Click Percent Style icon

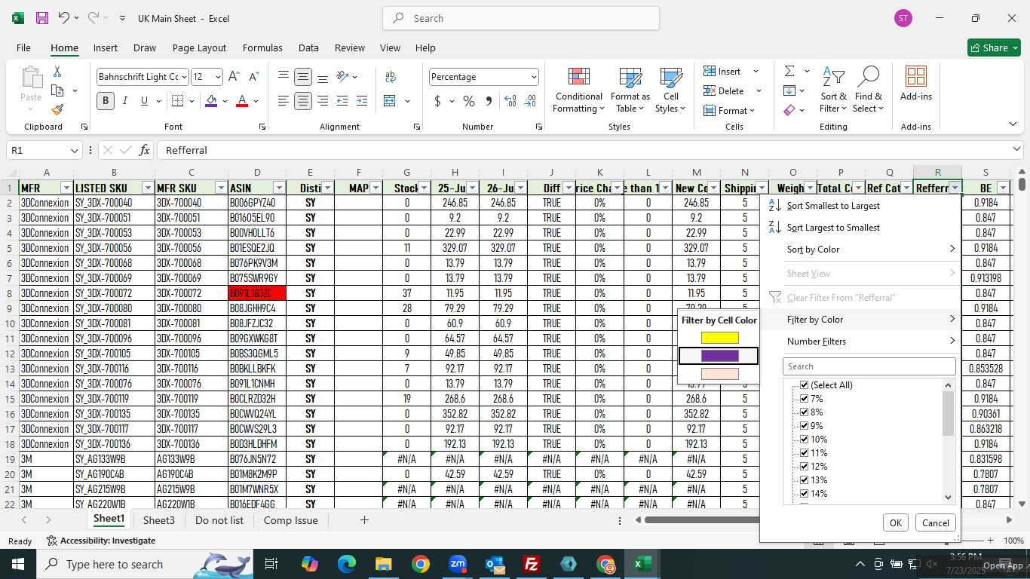point(469,101)
